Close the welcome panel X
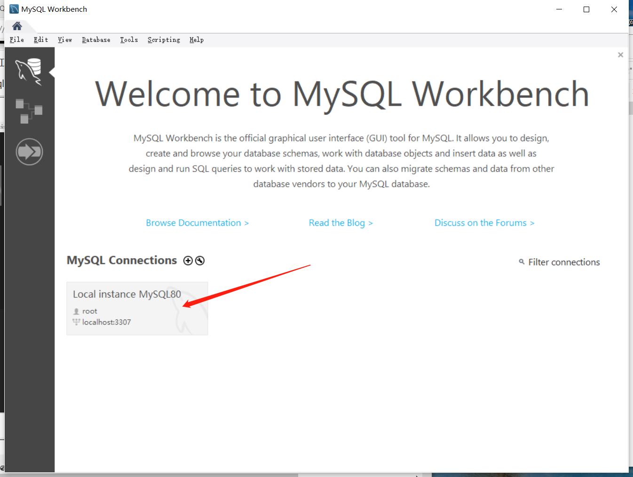The width and height of the screenshot is (633, 477). tap(620, 55)
